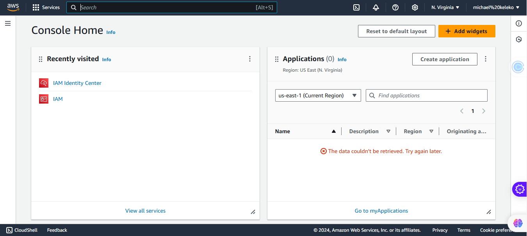Open the Privacy footer link
Image resolution: width=527 pixels, height=236 pixels.
440,230
